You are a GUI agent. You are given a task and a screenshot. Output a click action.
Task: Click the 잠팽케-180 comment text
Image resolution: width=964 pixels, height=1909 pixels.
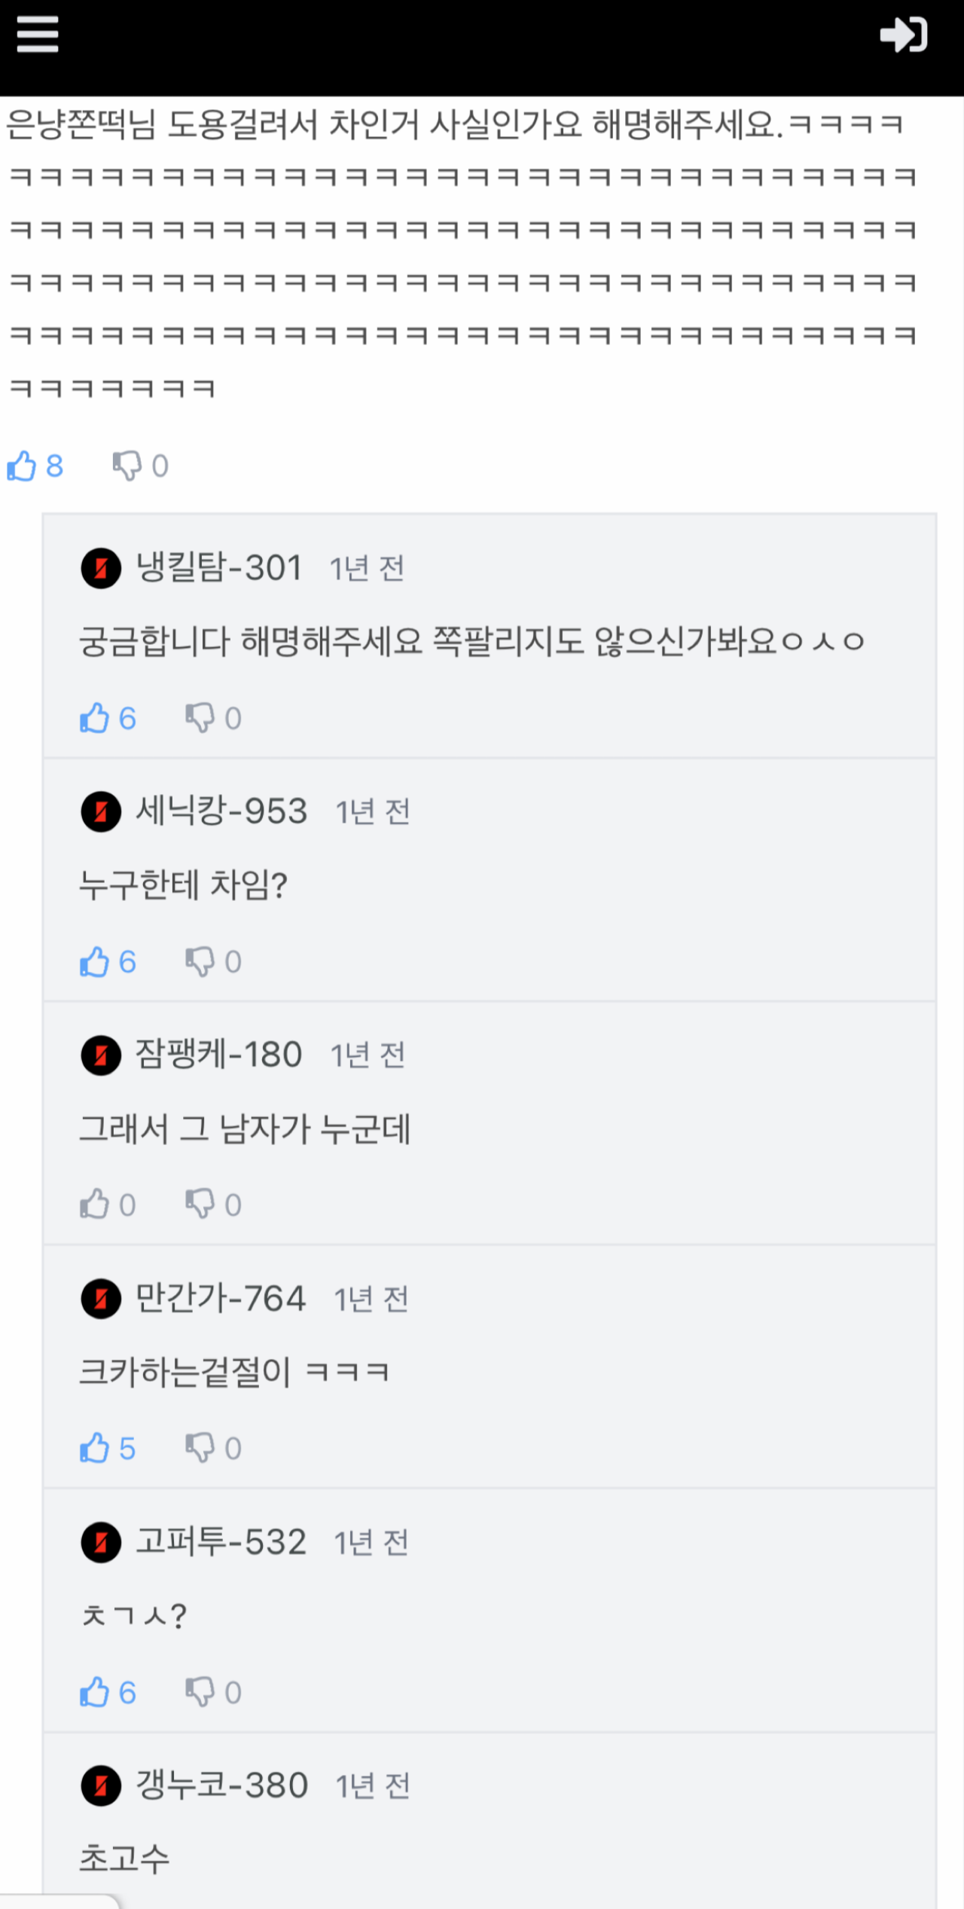pyautogui.click(x=245, y=1129)
